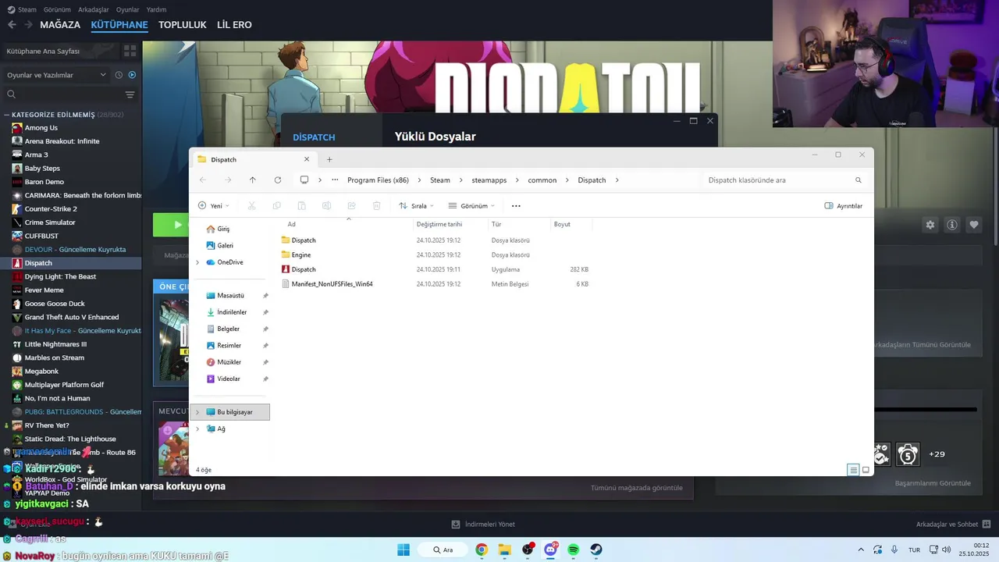Image resolution: width=999 pixels, height=562 pixels.
Task: Click the Rename icon in Explorer toolbar
Action: click(326, 205)
